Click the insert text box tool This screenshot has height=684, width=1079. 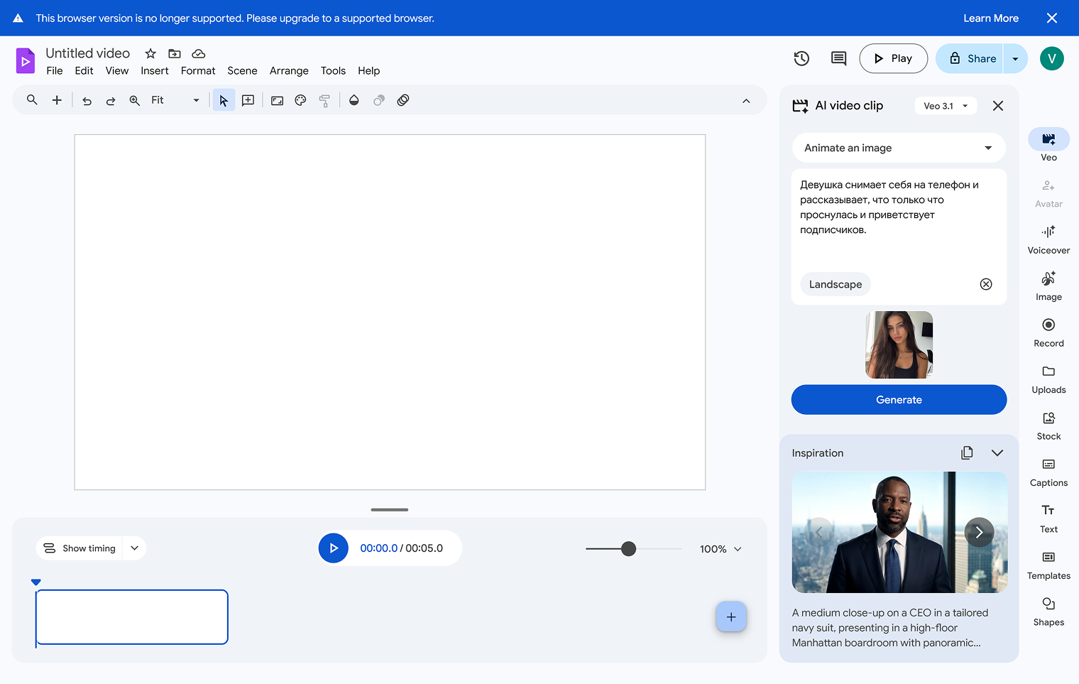[248, 100]
